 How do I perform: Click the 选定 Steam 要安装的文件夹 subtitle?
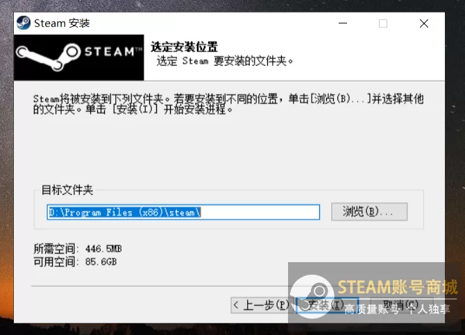point(224,61)
